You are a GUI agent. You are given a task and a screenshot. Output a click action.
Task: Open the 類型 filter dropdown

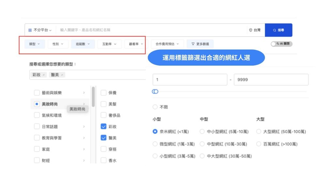coord(35,44)
